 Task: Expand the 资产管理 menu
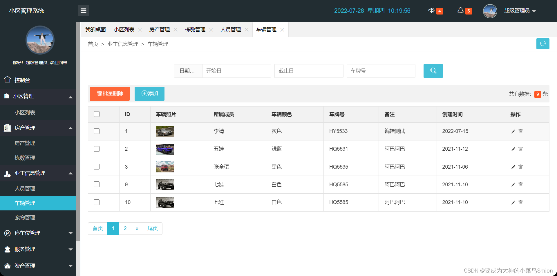38,266
